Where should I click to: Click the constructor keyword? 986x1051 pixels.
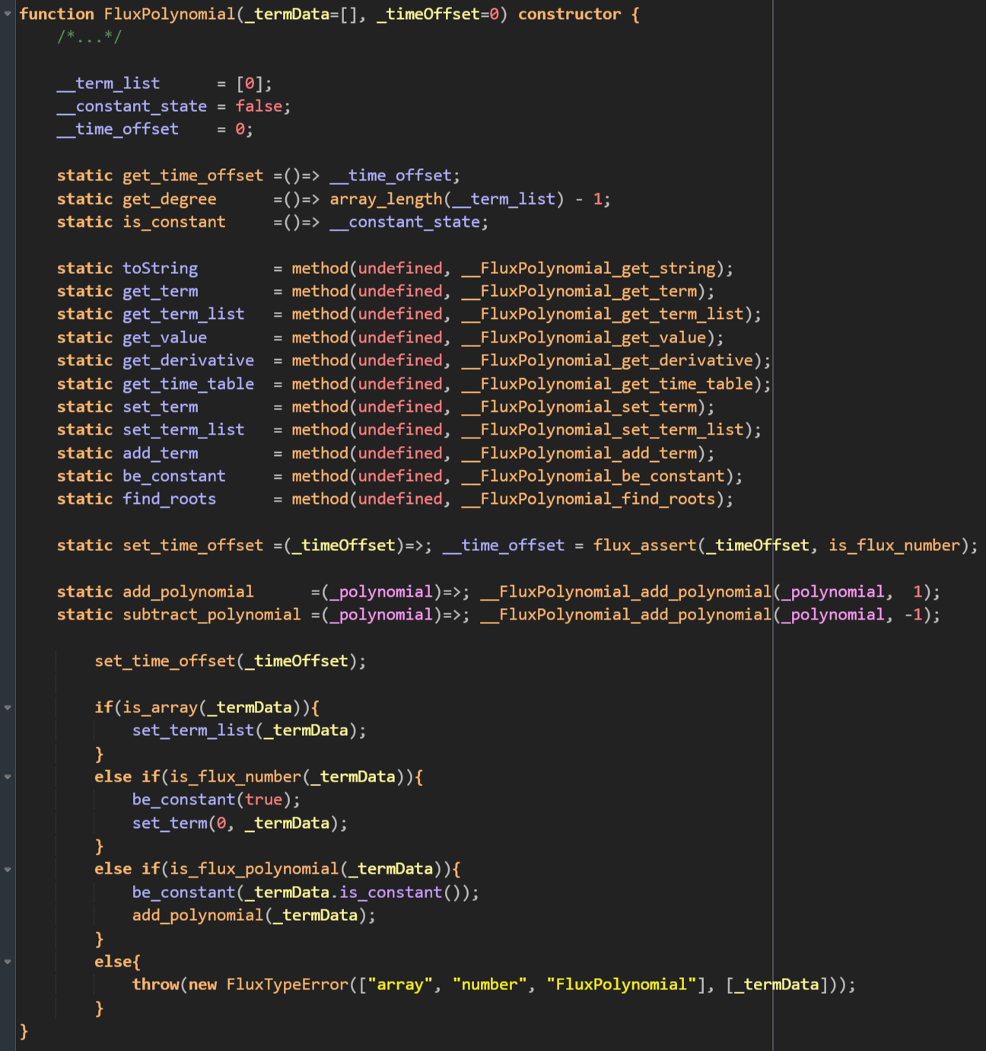click(569, 14)
